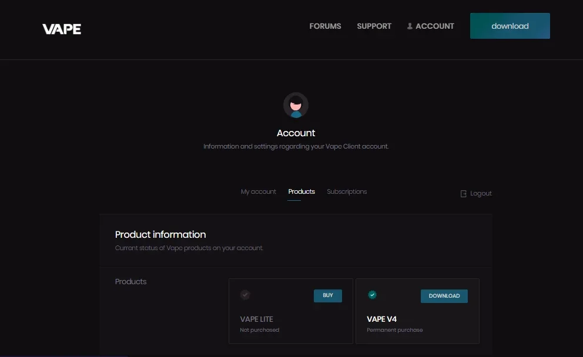Viewport: 583px width, 357px height.
Task: Switch to the Subscriptions tab
Action: pyautogui.click(x=347, y=191)
